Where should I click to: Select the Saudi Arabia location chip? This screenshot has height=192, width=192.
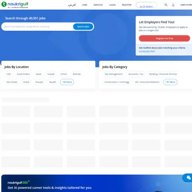[x=23, y=74]
